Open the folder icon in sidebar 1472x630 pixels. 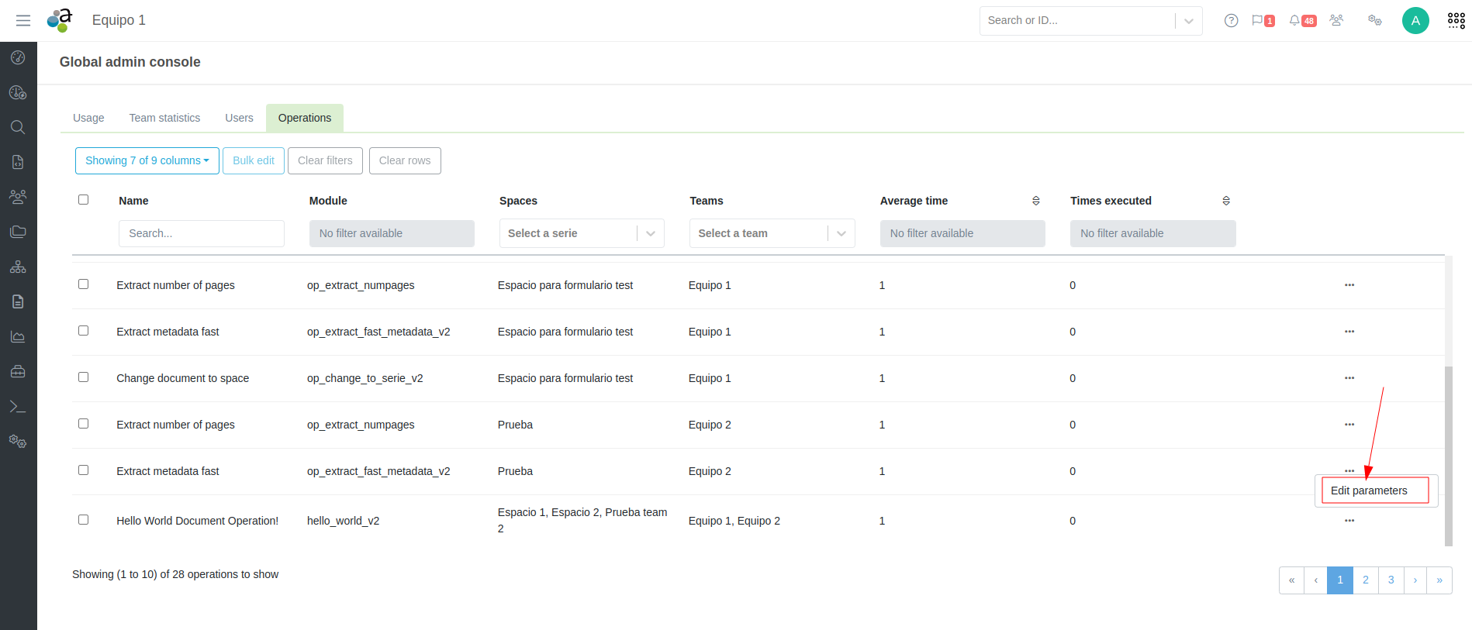18,232
